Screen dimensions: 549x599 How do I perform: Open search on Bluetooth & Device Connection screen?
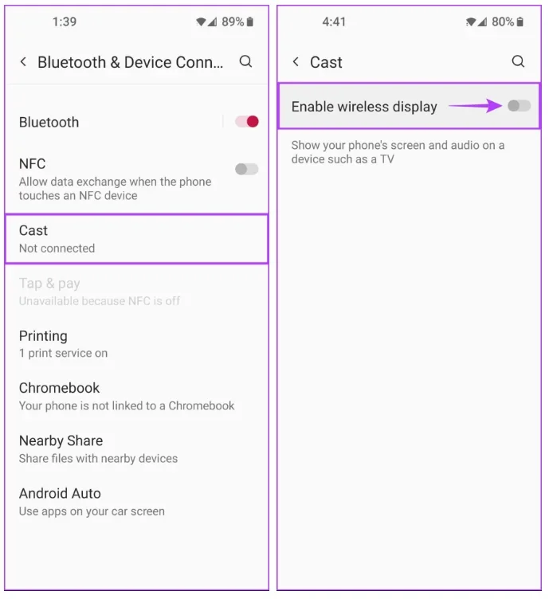click(246, 61)
